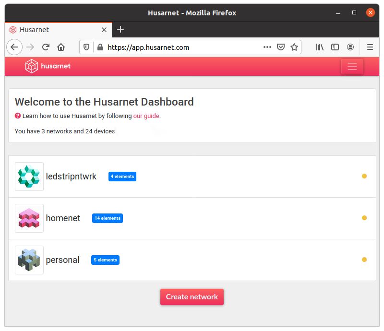This screenshot has height=331, width=384.
Task: Click the yellow status dot for ledstripntwrk
Action: (364, 176)
